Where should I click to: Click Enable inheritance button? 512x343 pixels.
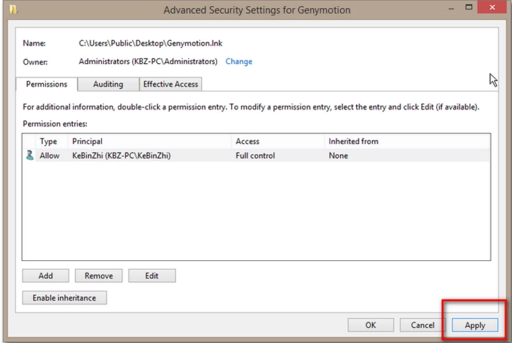[64, 298]
